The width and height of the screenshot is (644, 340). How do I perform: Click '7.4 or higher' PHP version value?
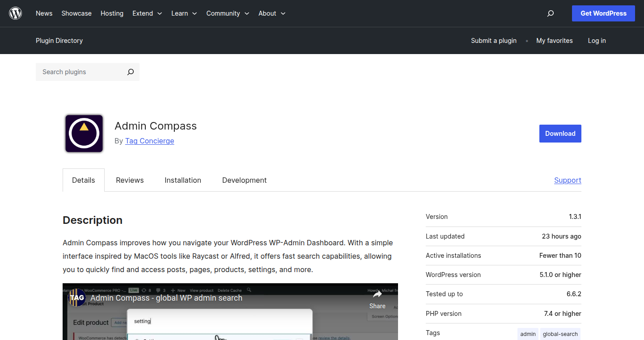pyautogui.click(x=563, y=314)
